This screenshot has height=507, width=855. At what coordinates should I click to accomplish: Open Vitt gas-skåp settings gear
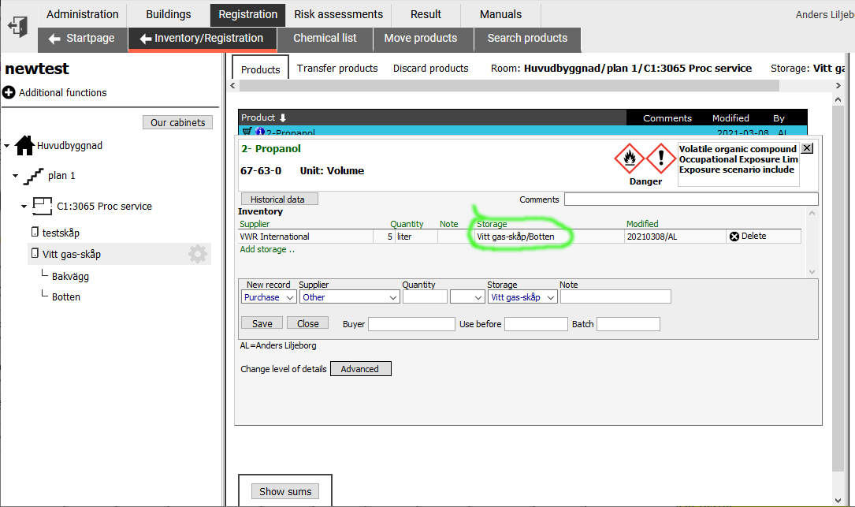click(197, 254)
